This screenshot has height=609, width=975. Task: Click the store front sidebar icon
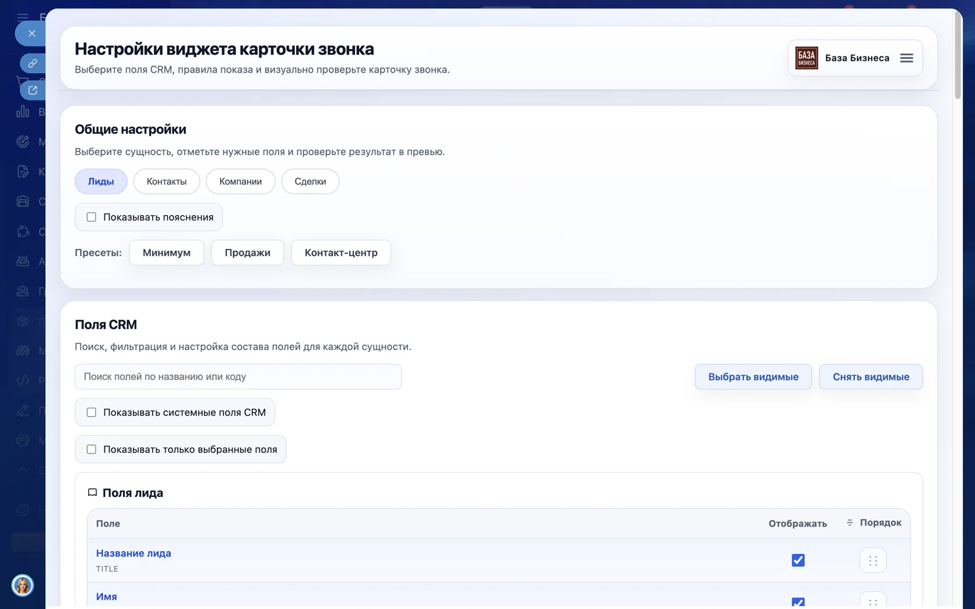pos(23,201)
